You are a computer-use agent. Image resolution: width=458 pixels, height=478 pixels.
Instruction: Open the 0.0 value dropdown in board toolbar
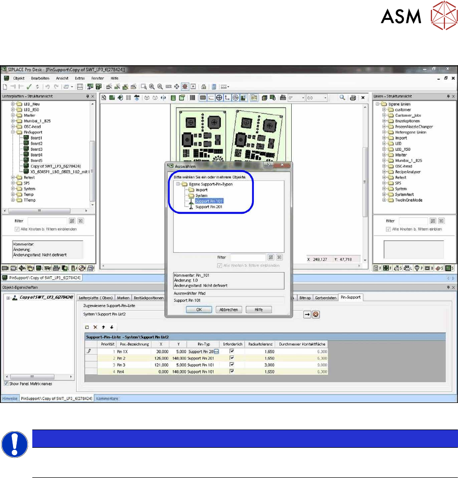pos(325,98)
